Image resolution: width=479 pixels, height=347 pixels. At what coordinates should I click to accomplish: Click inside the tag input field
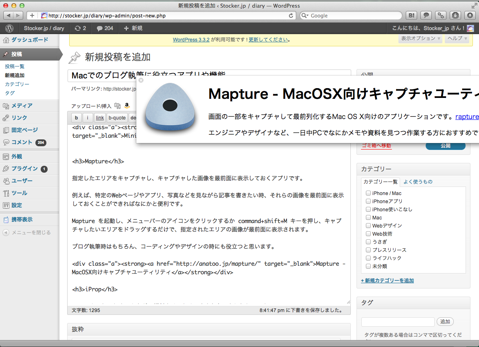point(397,321)
